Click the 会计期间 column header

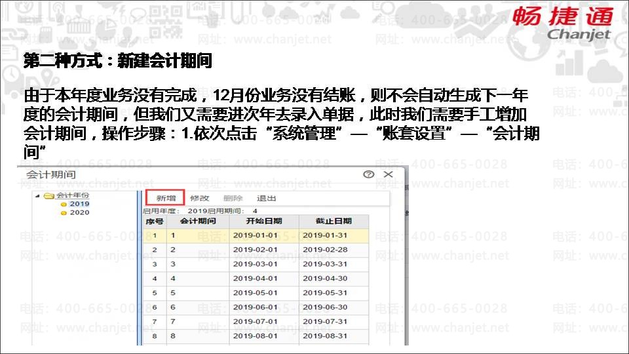198,221
